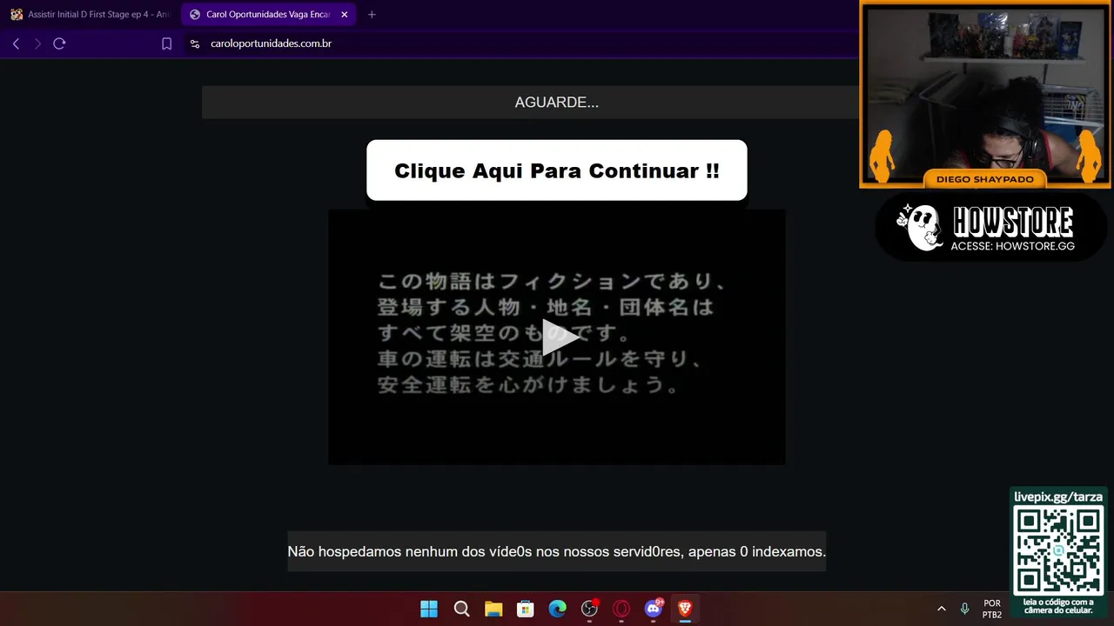Screen dimensions: 1114x626
Task: Open the POR PTB2 keyboard language switcher
Action: tap(992, 609)
